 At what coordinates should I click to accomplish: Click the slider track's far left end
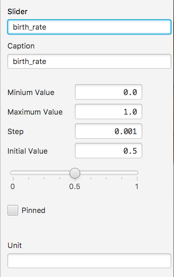[x=12, y=173]
